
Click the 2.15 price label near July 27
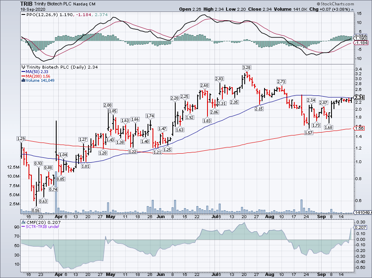tap(259, 109)
